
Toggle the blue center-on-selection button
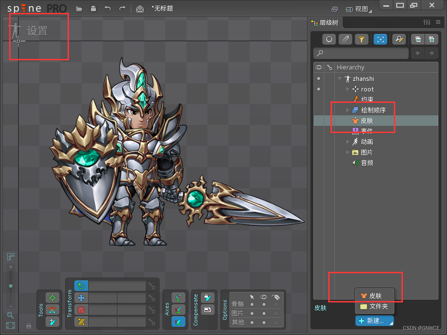(x=380, y=39)
